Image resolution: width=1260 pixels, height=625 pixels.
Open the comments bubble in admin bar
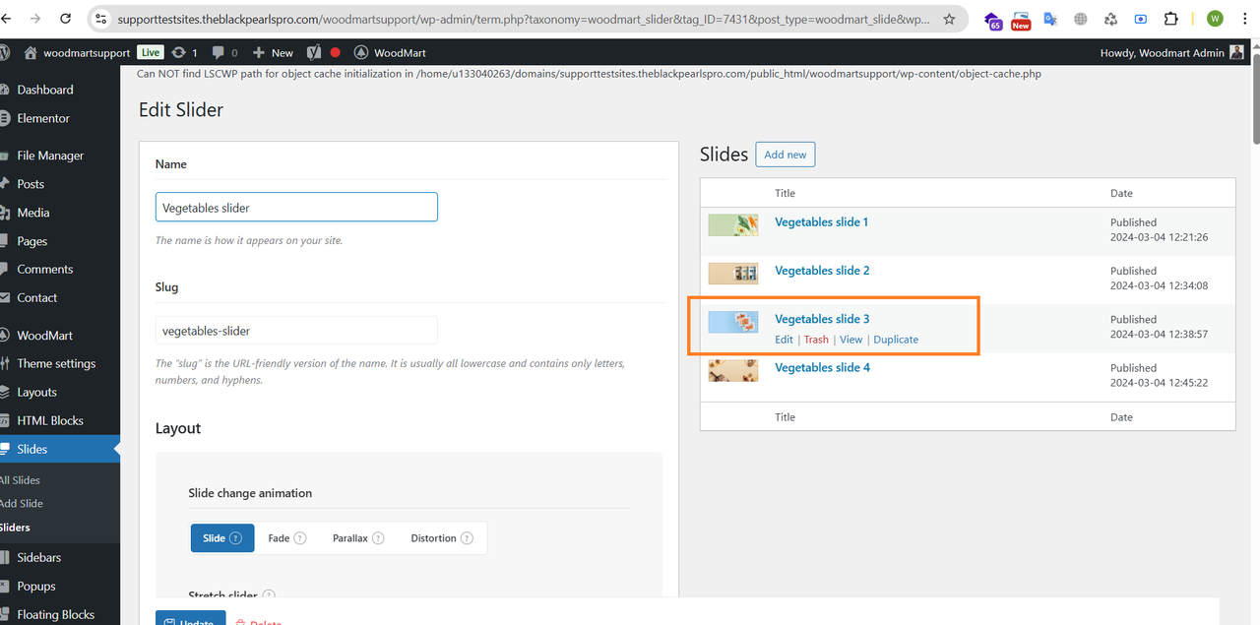tap(224, 52)
